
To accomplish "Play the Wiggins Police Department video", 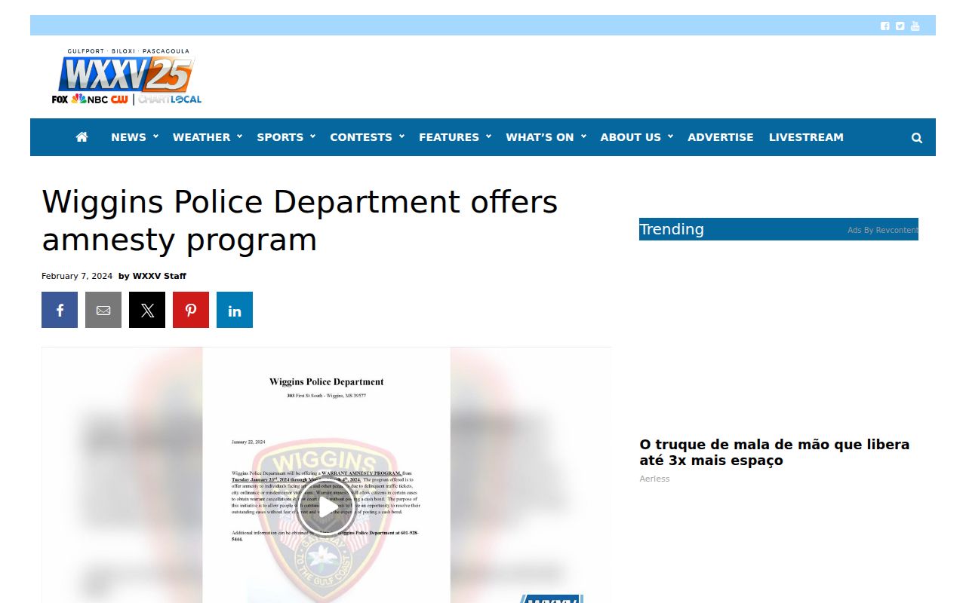I will click(x=326, y=507).
